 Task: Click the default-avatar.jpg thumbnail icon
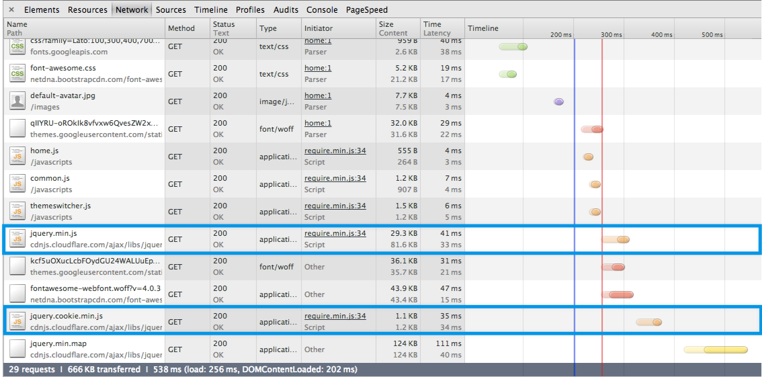tap(17, 101)
